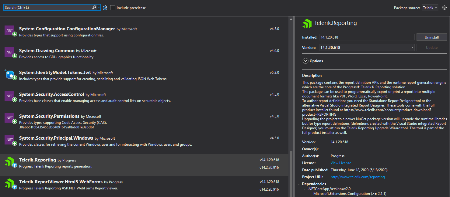Click the Update button
450x197 pixels.
[x=431, y=47]
